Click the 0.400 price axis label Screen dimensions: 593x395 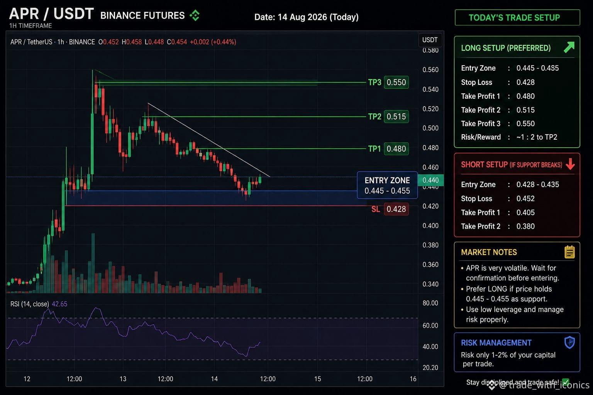[x=430, y=226]
